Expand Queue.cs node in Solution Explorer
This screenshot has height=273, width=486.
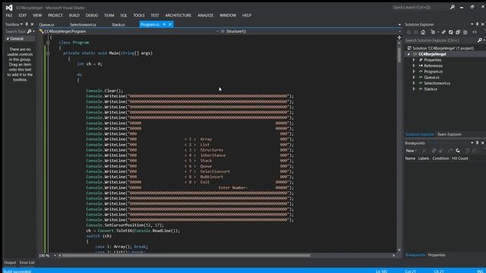[x=414, y=77]
